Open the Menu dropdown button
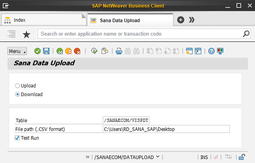255x163 pixels. [17, 51]
